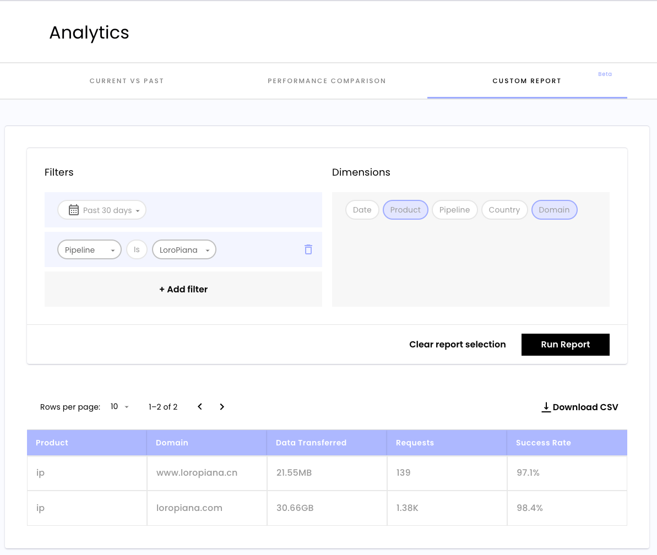Image resolution: width=657 pixels, height=555 pixels.
Task: Change rows per page dropdown from 10
Action: pos(120,407)
